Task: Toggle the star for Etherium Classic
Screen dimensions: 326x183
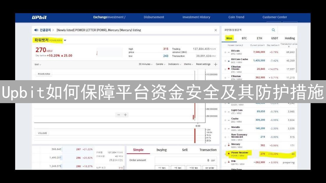Action: tap(225, 69)
